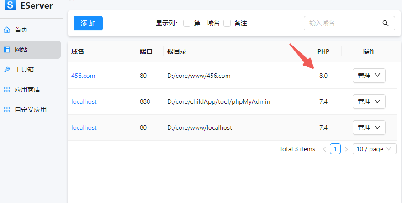Click the EServer logo icon
Viewport: 402px width, 203px height.
pyautogui.click(x=10, y=5)
